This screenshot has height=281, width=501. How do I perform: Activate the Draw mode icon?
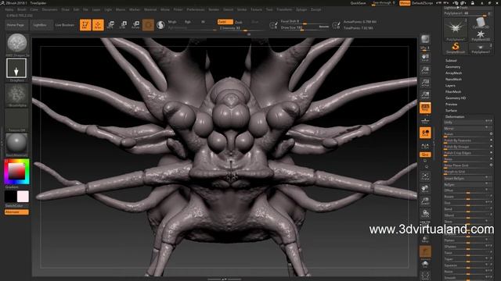pos(98,25)
